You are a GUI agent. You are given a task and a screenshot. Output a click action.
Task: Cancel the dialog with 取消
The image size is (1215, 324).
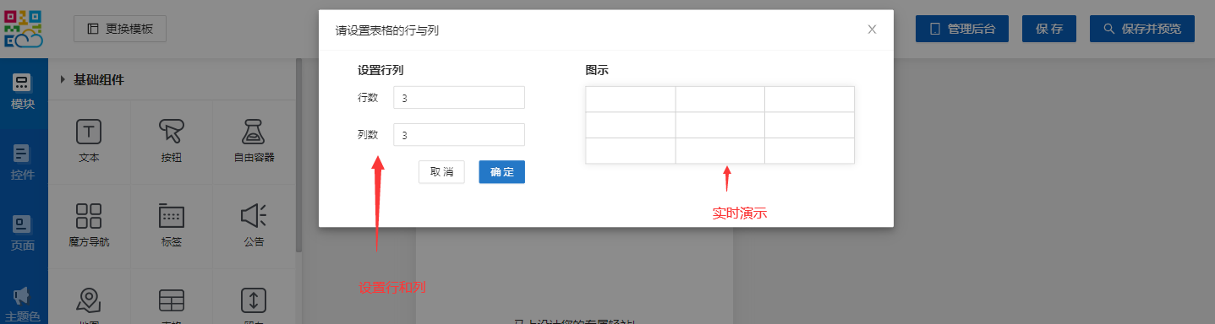[441, 172]
